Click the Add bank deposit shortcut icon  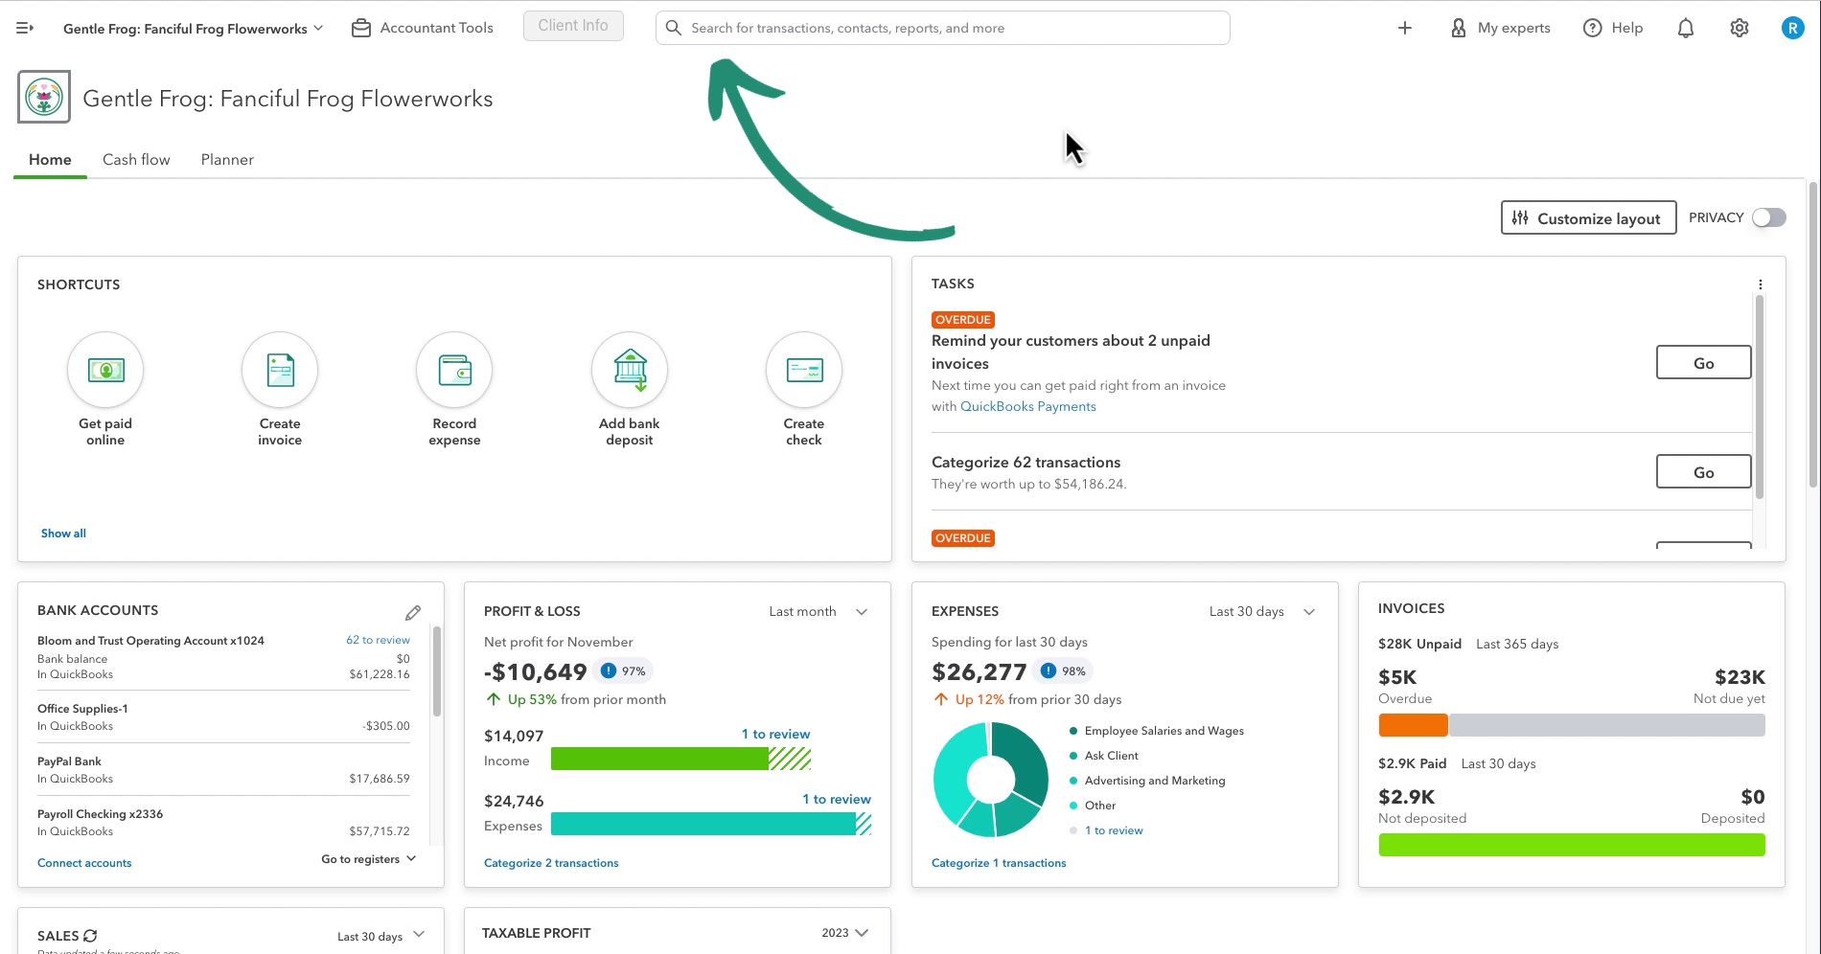click(630, 370)
